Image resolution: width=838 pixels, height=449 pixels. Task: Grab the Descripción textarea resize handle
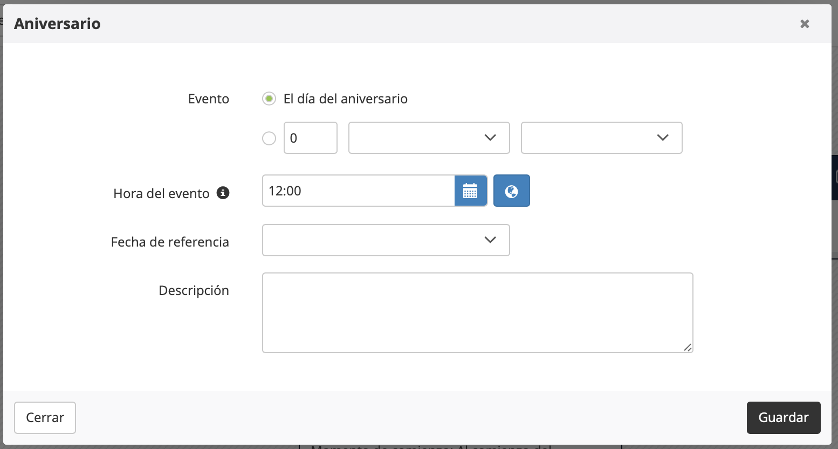(688, 347)
